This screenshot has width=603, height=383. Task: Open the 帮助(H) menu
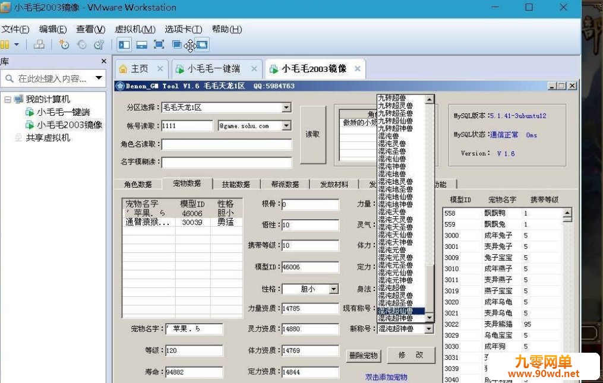tap(227, 29)
